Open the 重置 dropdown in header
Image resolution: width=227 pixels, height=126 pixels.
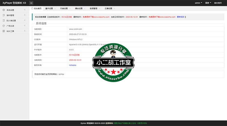[x=209, y=3]
